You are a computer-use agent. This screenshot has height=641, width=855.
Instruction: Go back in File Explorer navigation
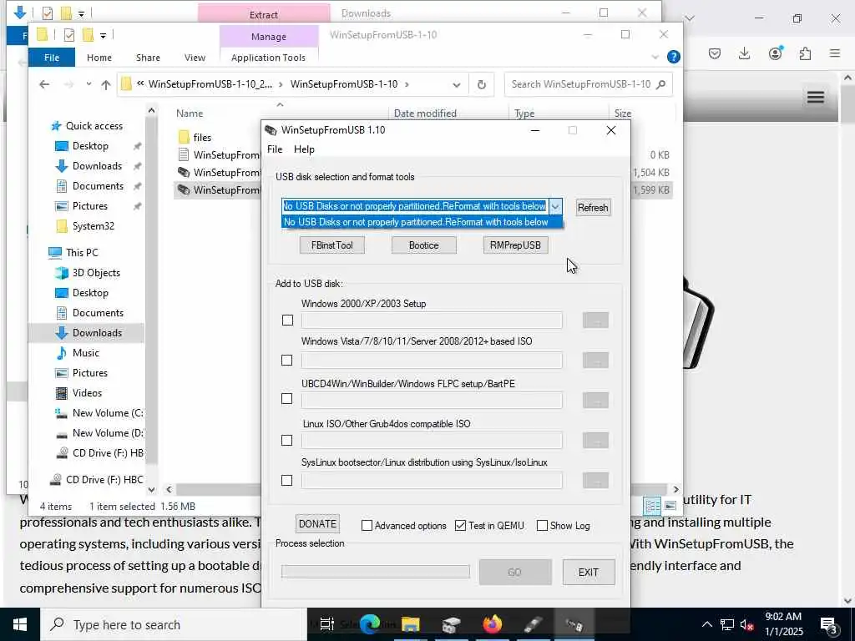tap(44, 84)
